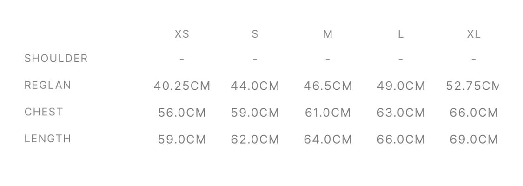Click the M size column header

328,34
